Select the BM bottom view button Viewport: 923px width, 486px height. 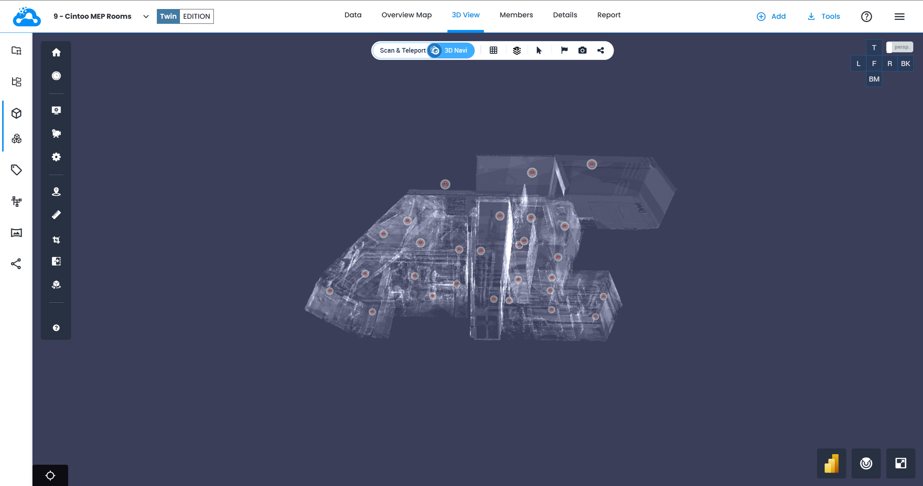coord(874,79)
